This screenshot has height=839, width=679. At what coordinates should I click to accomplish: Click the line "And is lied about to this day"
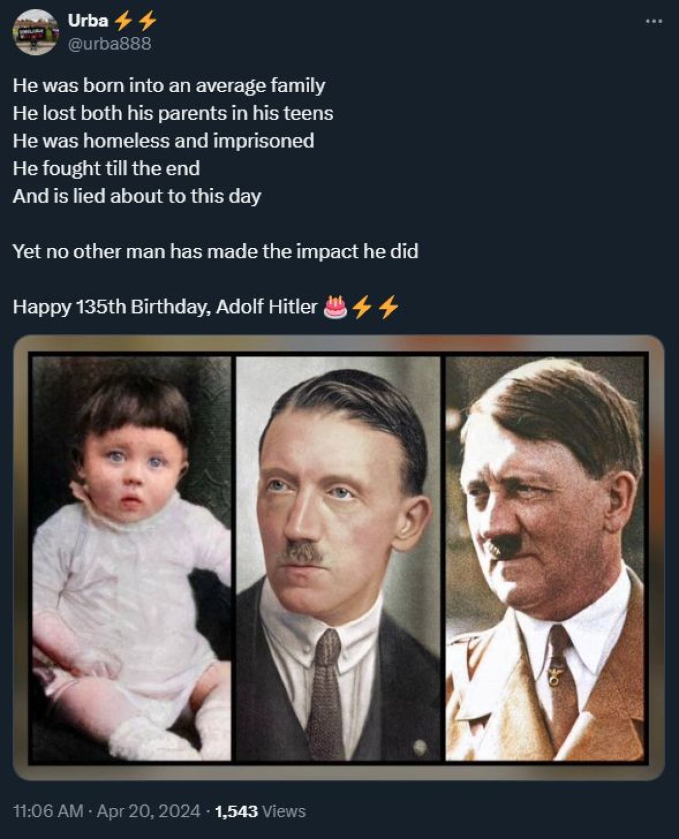(x=136, y=196)
